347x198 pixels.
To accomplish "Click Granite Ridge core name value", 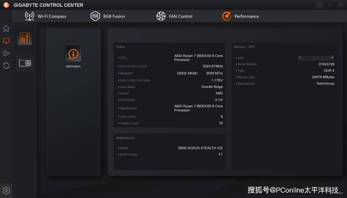I will tap(212, 87).
